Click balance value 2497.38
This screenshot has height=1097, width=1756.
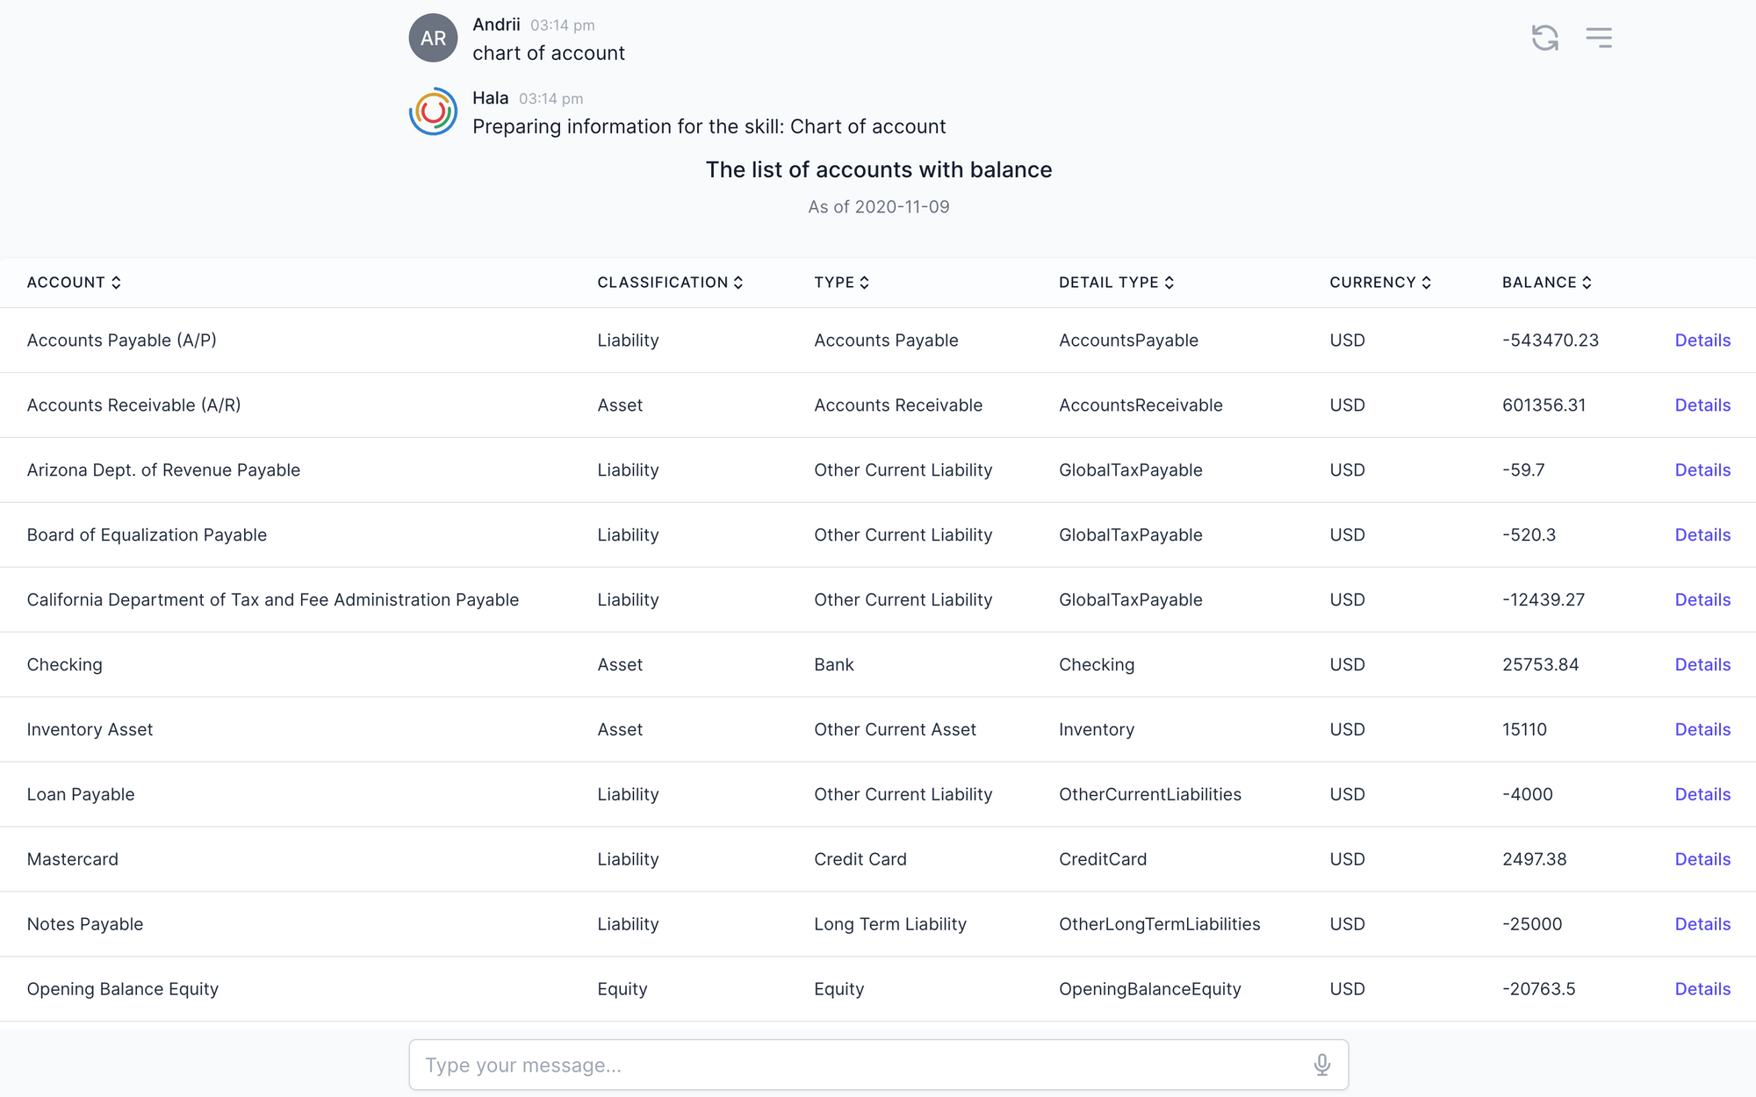tap(1534, 860)
